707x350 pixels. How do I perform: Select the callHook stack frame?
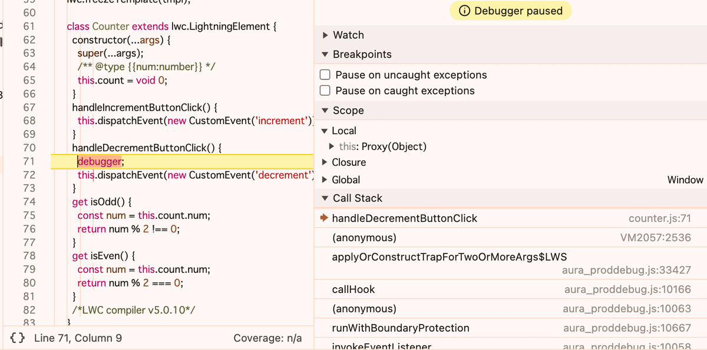[x=353, y=289]
